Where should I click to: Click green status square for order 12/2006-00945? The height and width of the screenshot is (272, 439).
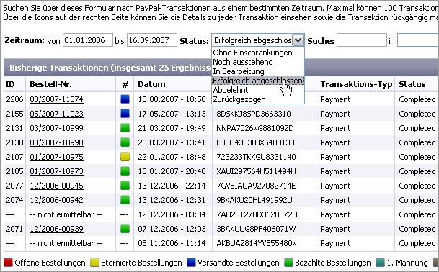(125, 186)
